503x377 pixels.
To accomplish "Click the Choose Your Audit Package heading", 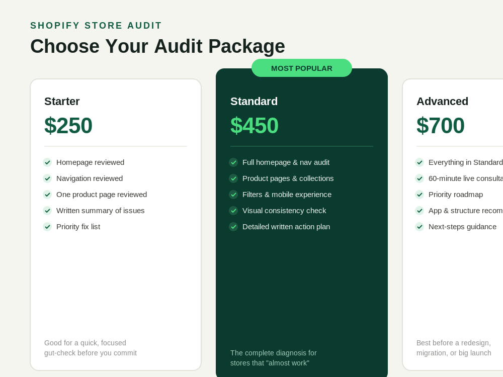I will pos(157,46).
